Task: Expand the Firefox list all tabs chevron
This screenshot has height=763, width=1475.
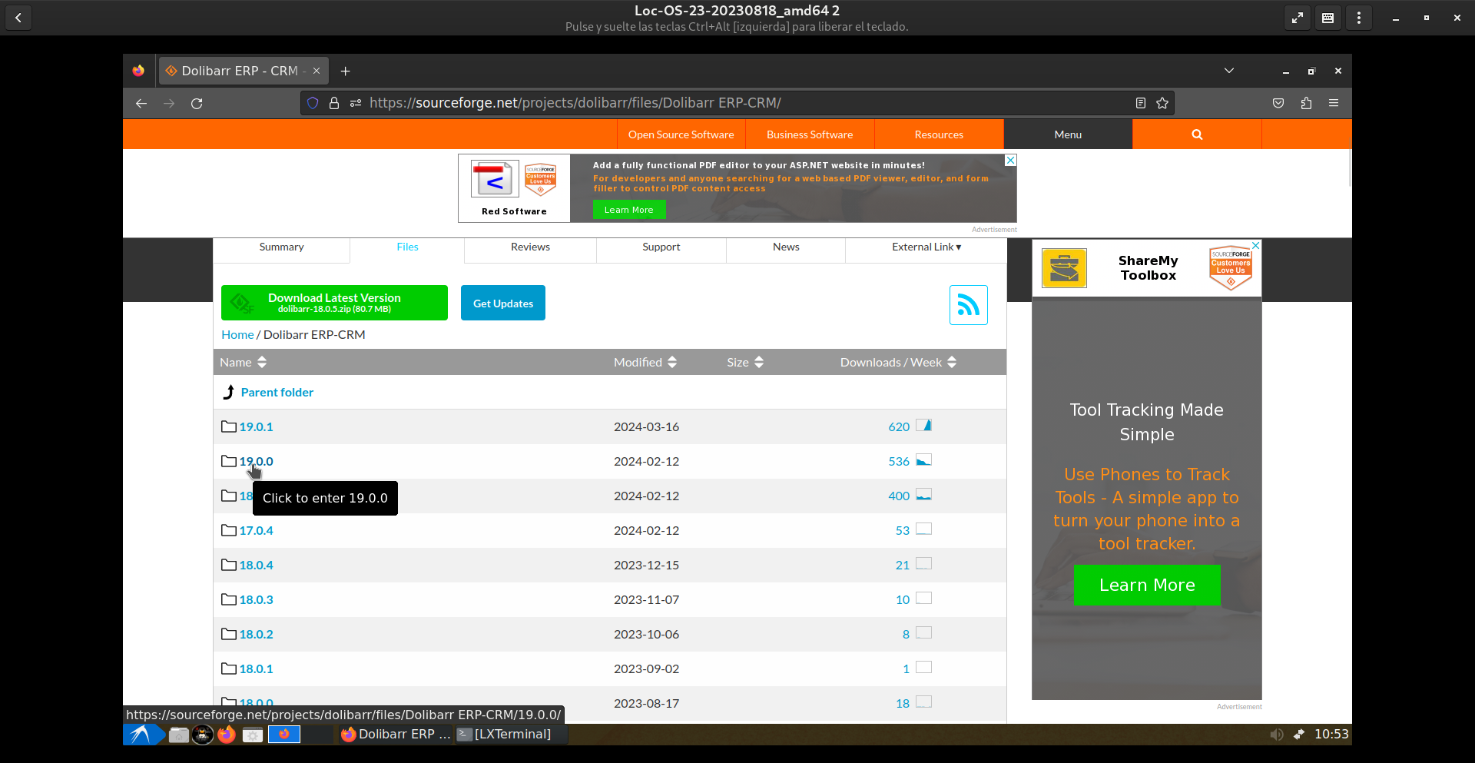Action: click(1228, 71)
